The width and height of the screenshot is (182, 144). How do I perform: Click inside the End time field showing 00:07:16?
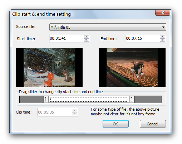[143, 38]
